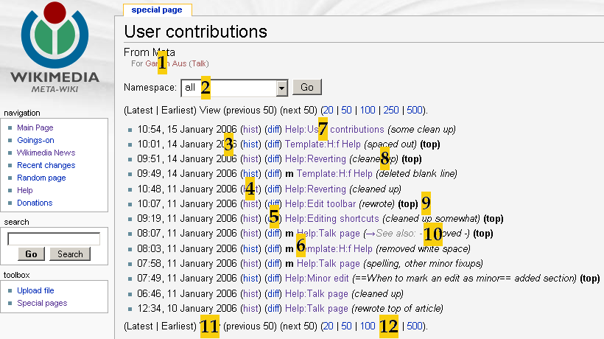Open diff for the 09:49, 14 January edit
604x339 pixels.
click(273, 174)
